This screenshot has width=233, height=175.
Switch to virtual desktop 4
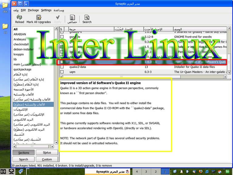coord(137,172)
